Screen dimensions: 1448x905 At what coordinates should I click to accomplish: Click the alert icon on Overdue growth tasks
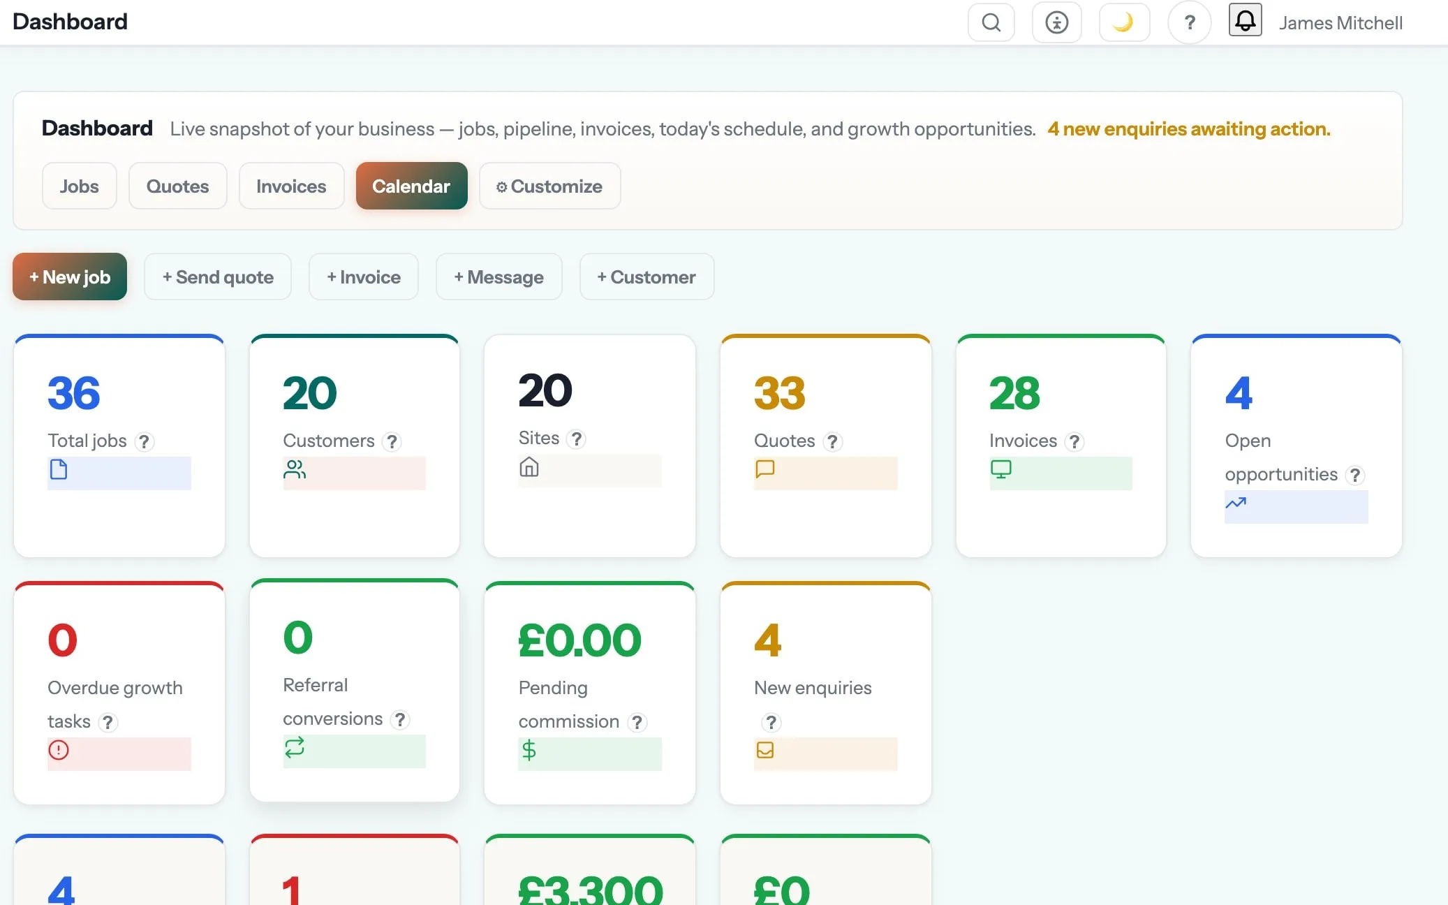pyautogui.click(x=59, y=750)
